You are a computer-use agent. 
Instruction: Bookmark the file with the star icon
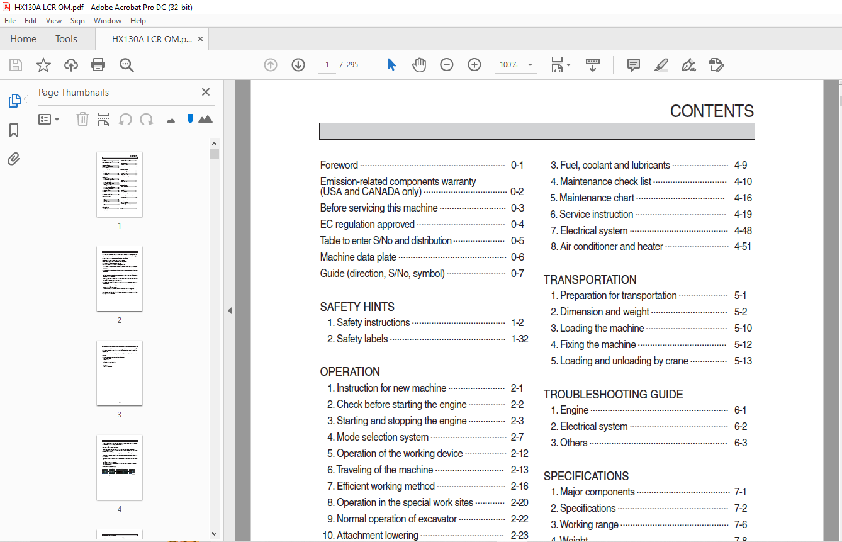pyautogui.click(x=43, y=65)
